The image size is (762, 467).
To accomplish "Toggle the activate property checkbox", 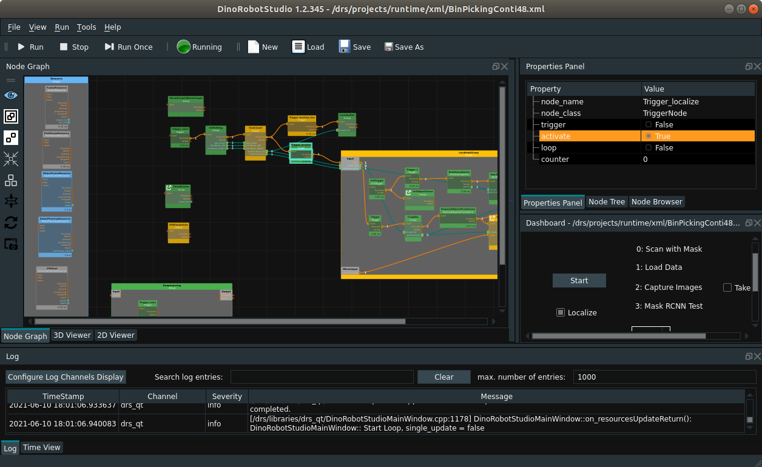I will (649, 136).
